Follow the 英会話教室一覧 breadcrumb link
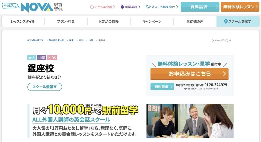 tap(56, 40)
